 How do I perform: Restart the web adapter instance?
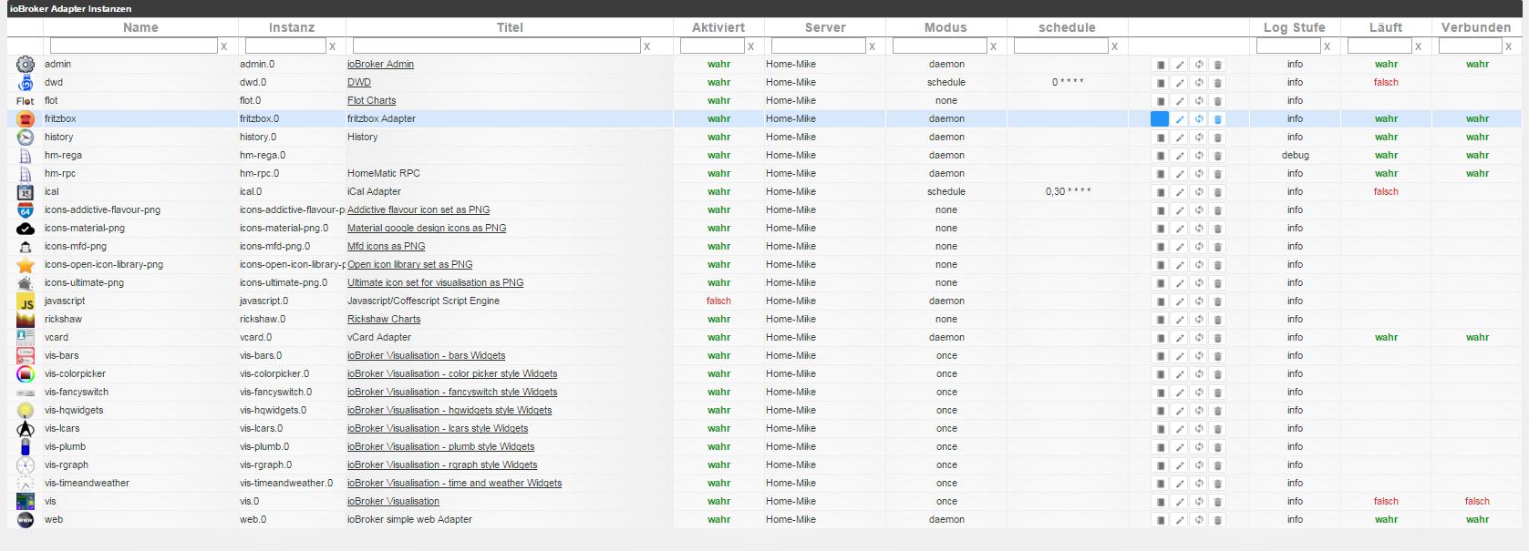[1199, 520]
